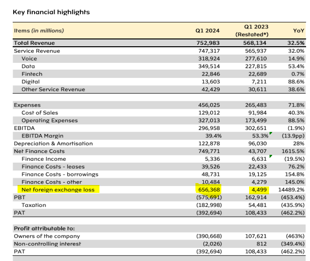Select 'Profit attributable to:' heading

pos(44,228)
